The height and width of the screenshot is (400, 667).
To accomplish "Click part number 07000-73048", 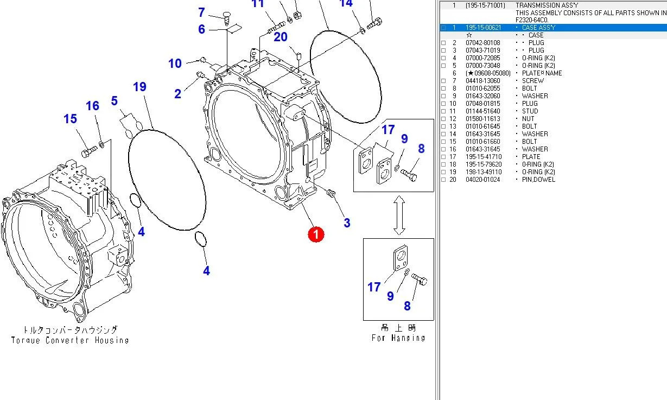I will (x=483, y=66).
